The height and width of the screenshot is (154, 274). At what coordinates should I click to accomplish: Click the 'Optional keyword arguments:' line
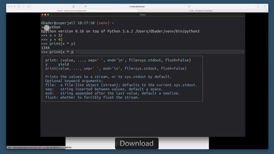click(x=74, y=81)
